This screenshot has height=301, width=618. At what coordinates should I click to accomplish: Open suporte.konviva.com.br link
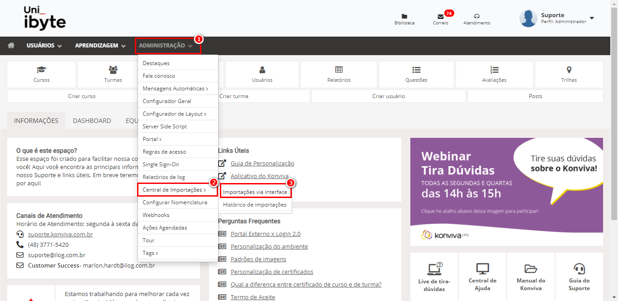[61, 235]
